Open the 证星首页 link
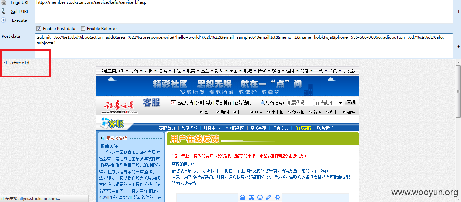Viewport: 461px width, 202px height. tap(112, 71)
